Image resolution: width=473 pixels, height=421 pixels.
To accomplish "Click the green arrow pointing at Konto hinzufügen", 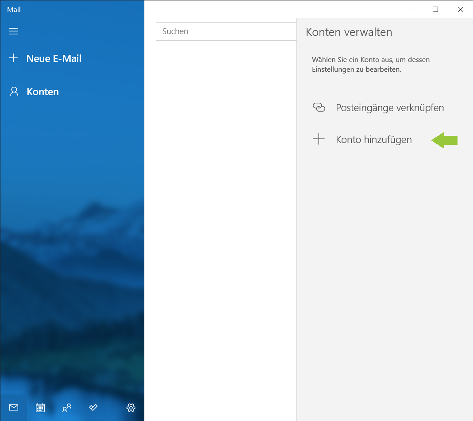I will (444, 140).
